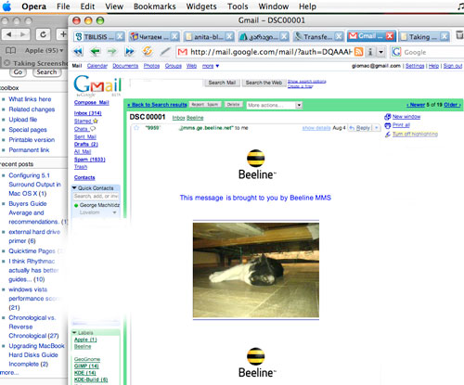Open the Opera File menu
The image size is (464, 385).
click(x=63, y=6)
